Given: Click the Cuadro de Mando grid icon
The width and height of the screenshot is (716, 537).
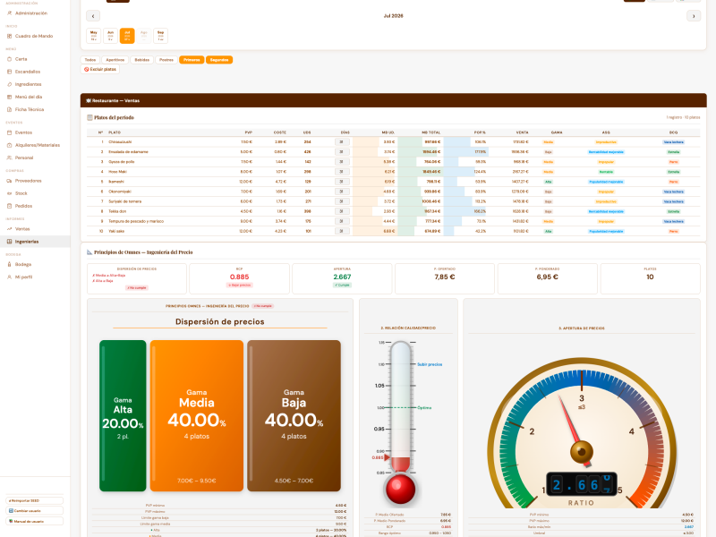Looking at the screenshot, I should (x=9, y=36).
